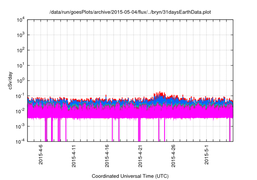This screenshot has width=257, height=180.
Task: Click the plot file path title
Action: point(130,12)
